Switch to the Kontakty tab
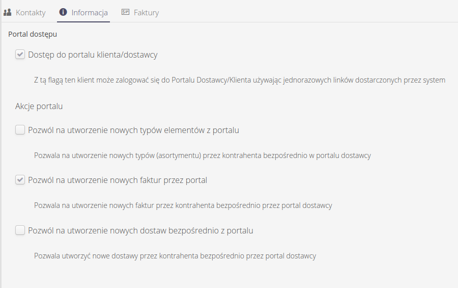This screenshot has width=458, height=288. coord(31,12)
